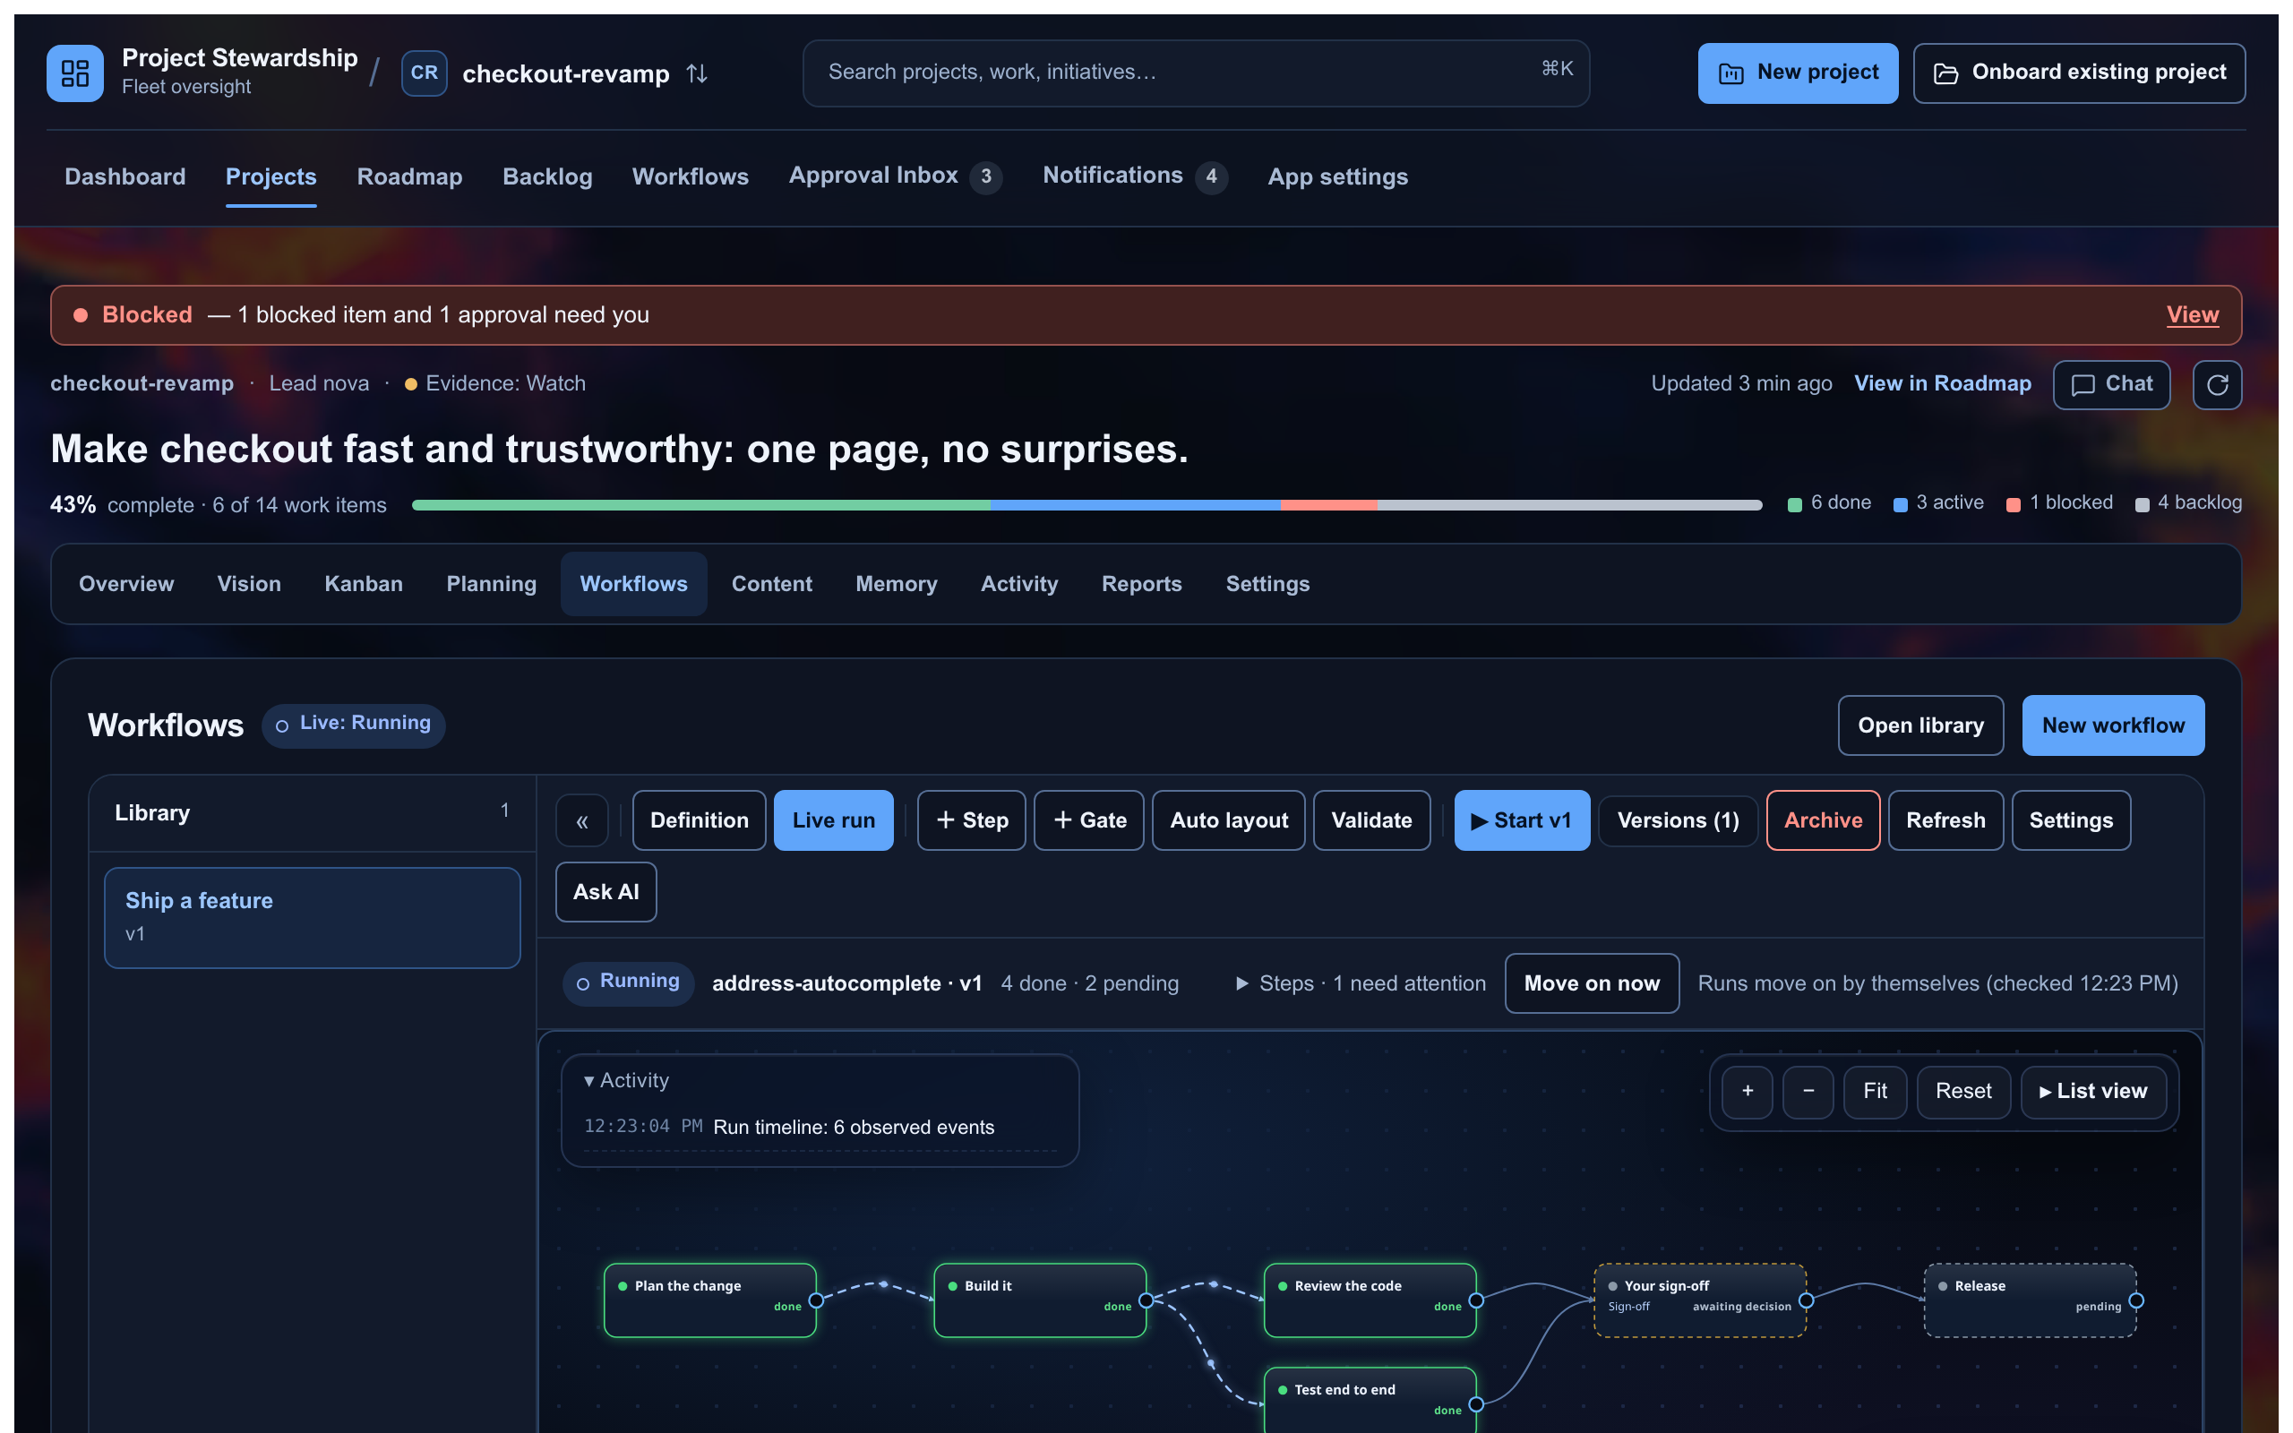This screenshot has width=2293, height=1433.
Task: Open the checkout-revamp project switcher arrows
Action: (697, 73)
